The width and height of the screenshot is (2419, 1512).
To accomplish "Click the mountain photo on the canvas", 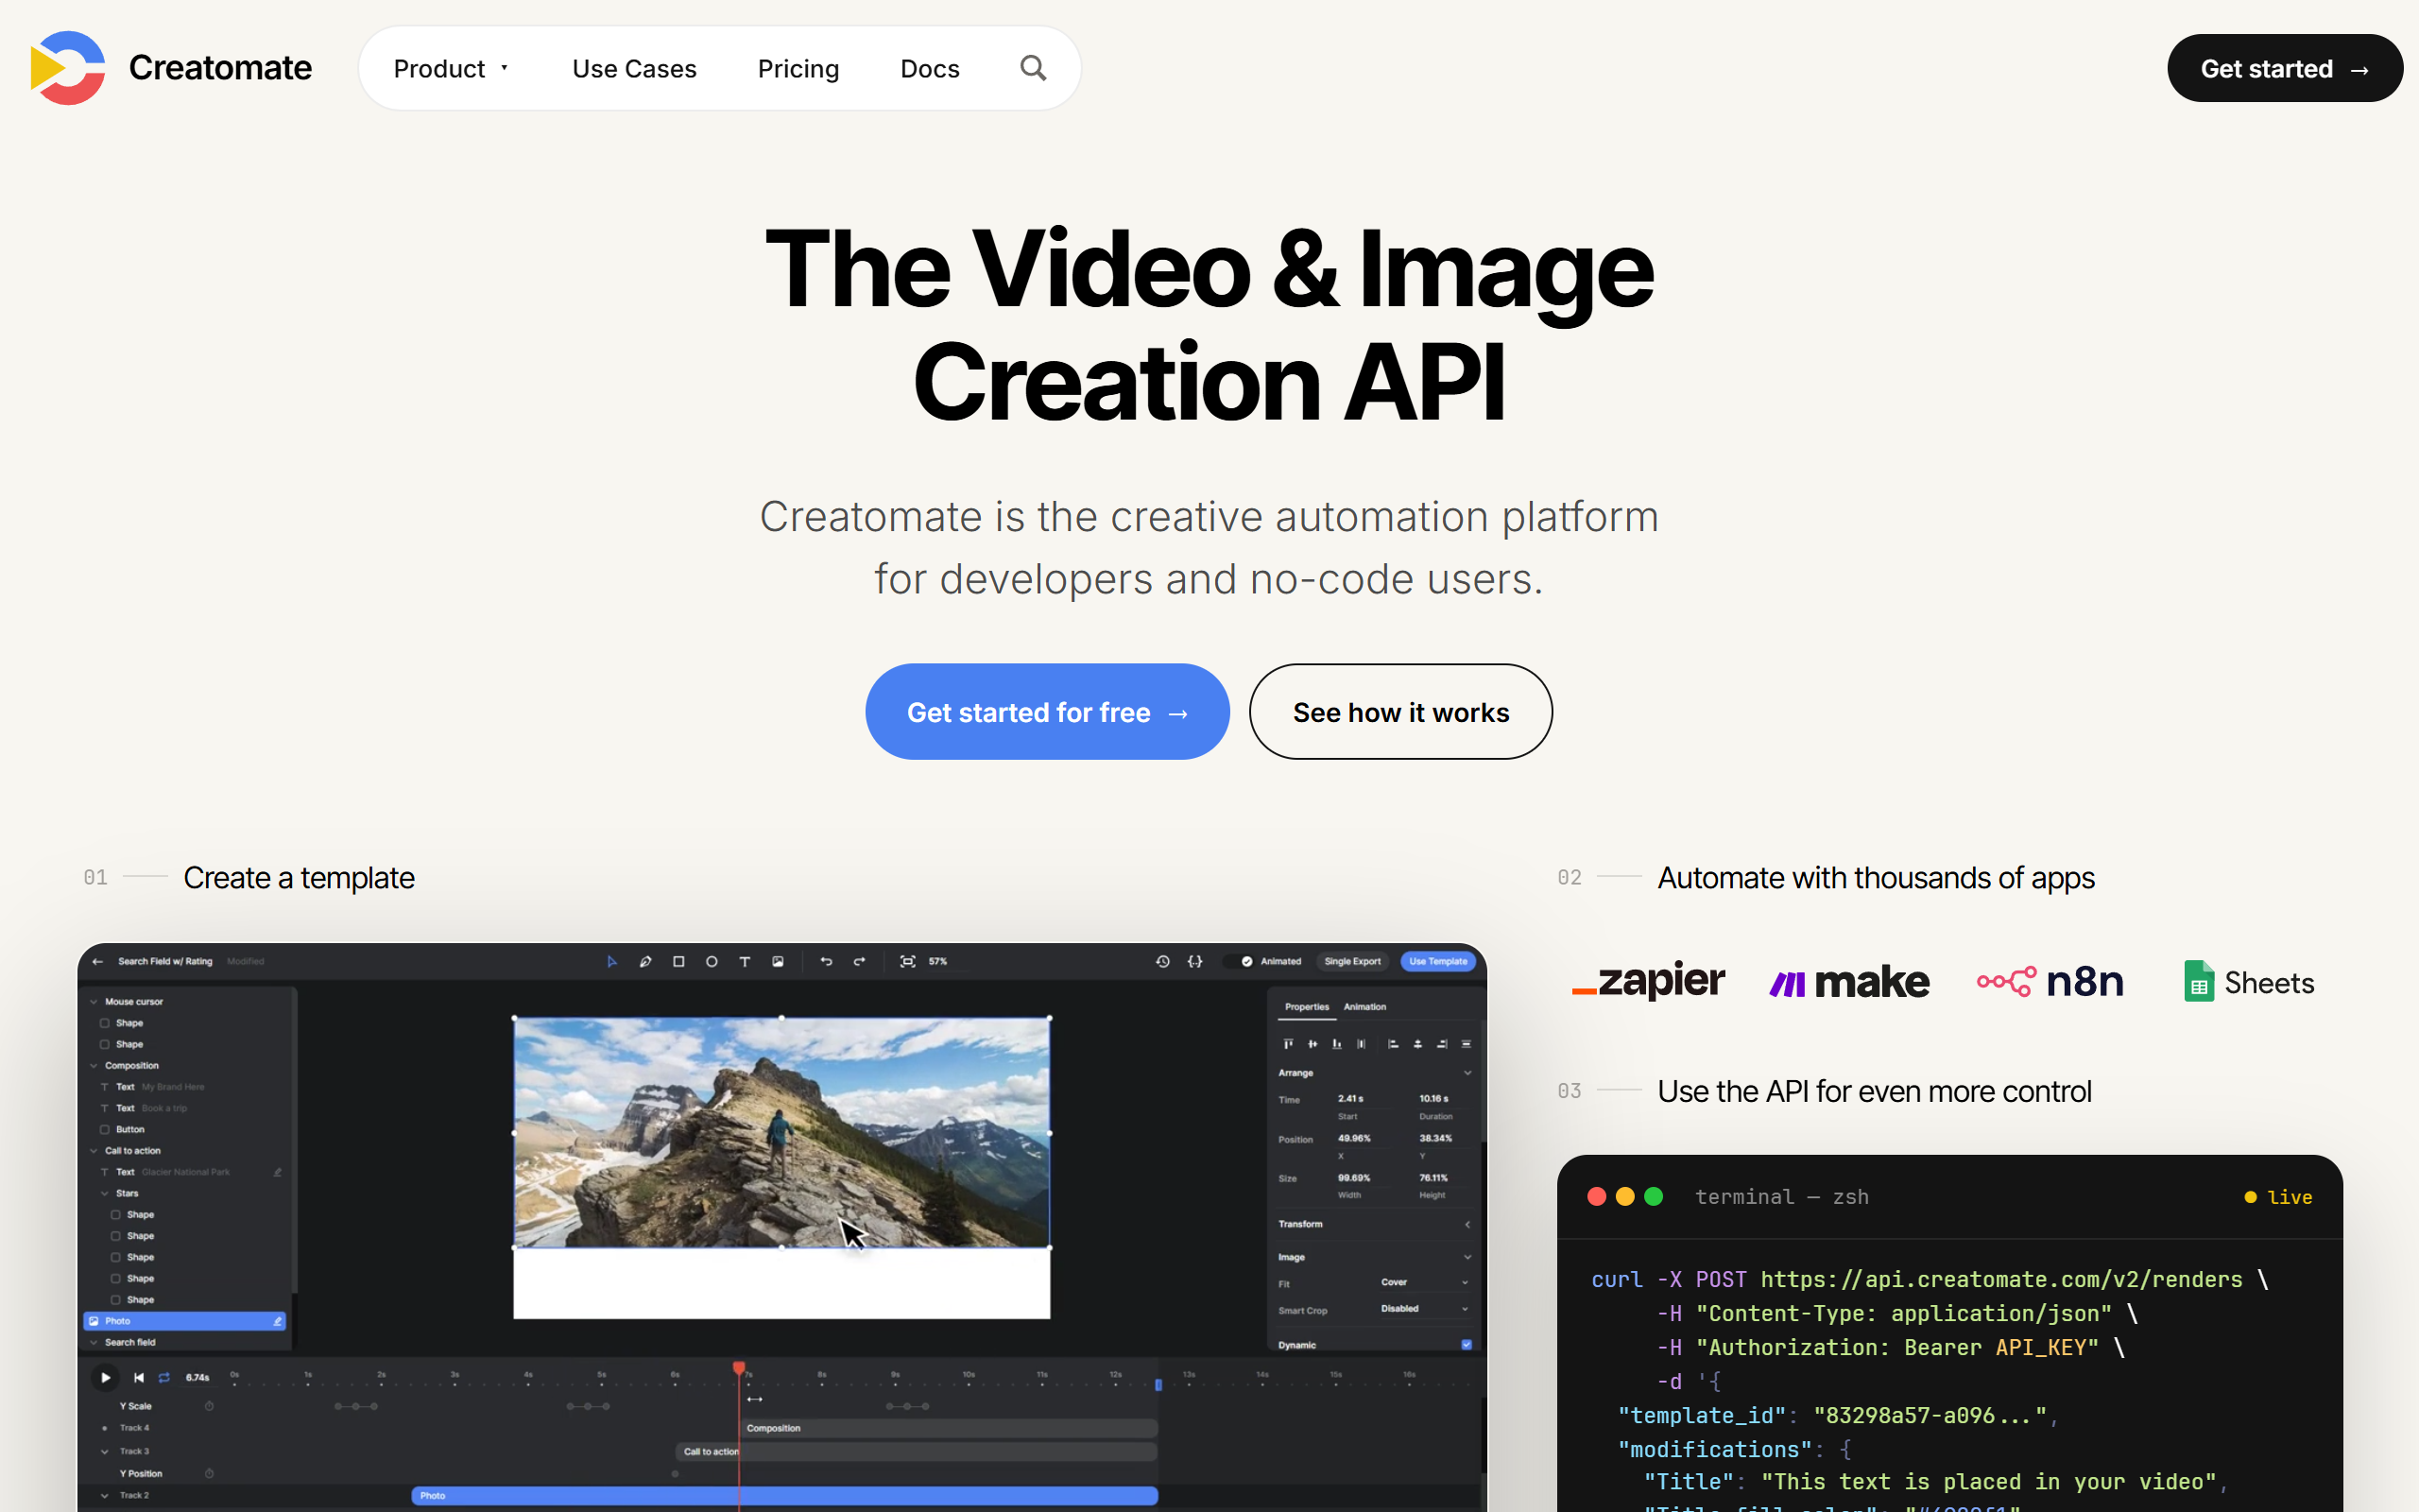I will tap(781, 1132).
